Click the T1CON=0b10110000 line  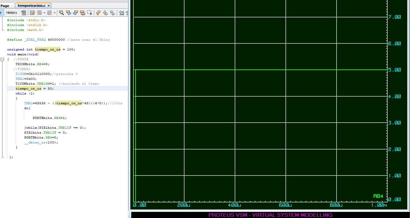47,74
